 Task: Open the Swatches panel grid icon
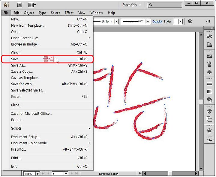[209, 56]
